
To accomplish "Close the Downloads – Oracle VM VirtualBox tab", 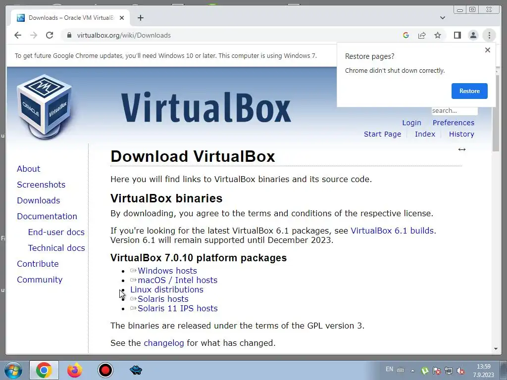I will tap(122, 18).
